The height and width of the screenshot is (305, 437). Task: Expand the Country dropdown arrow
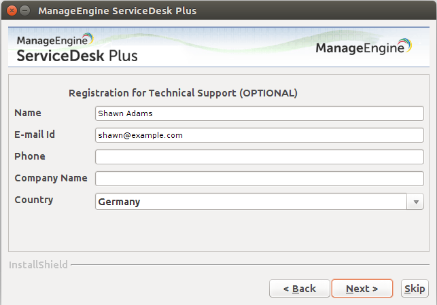click(415, 202)
